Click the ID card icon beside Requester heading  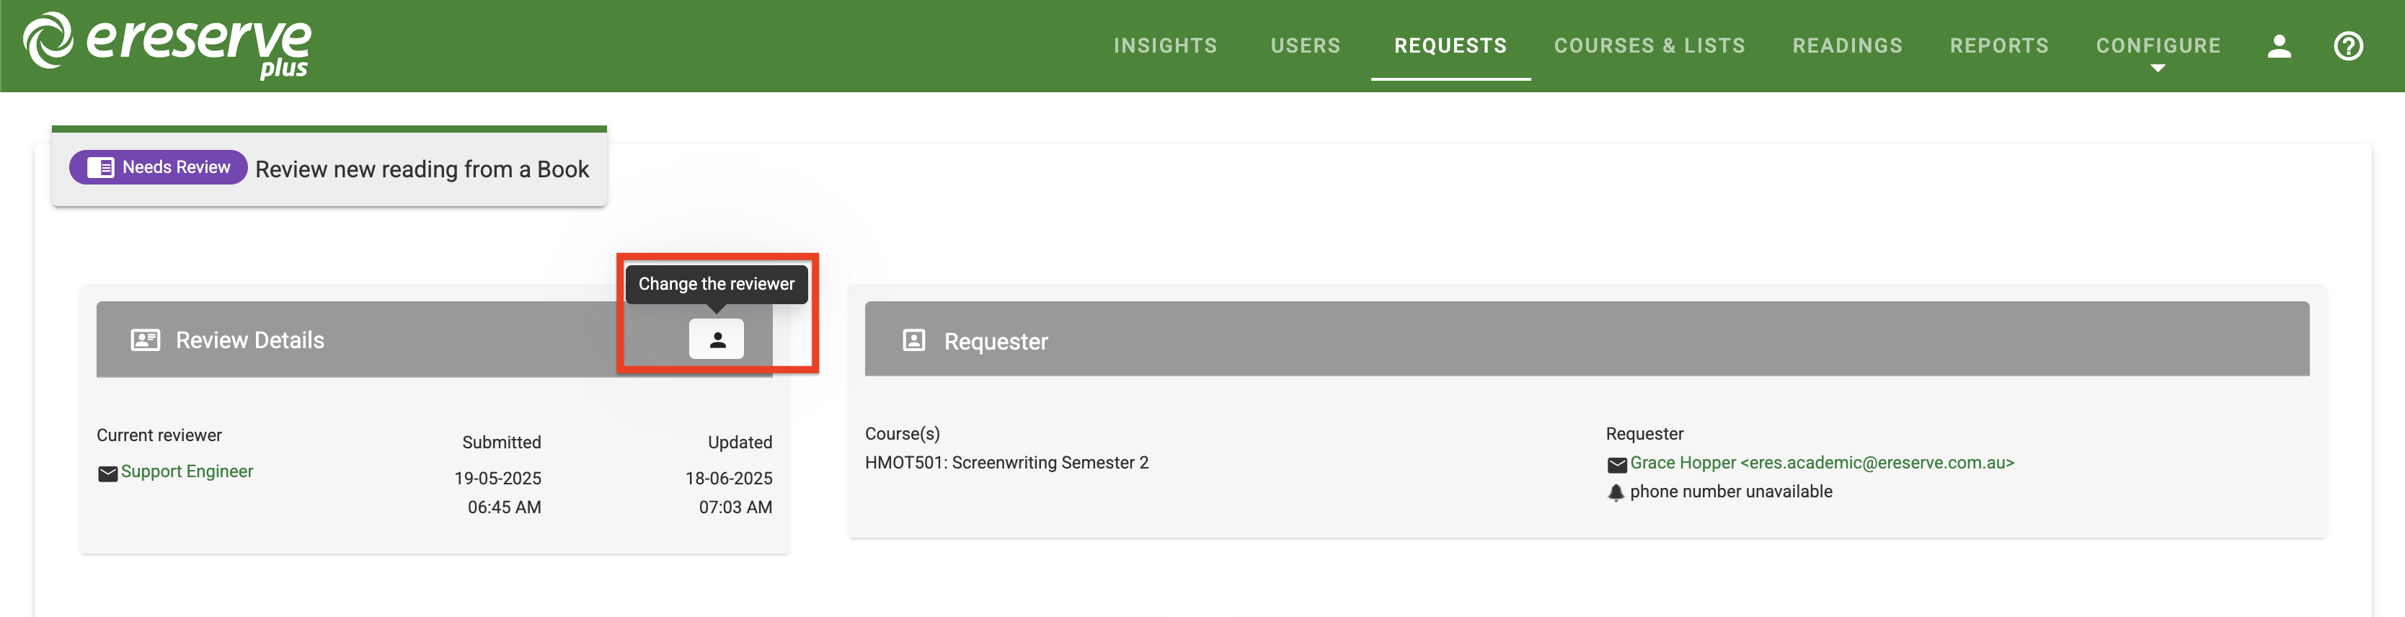pos(913,341)
